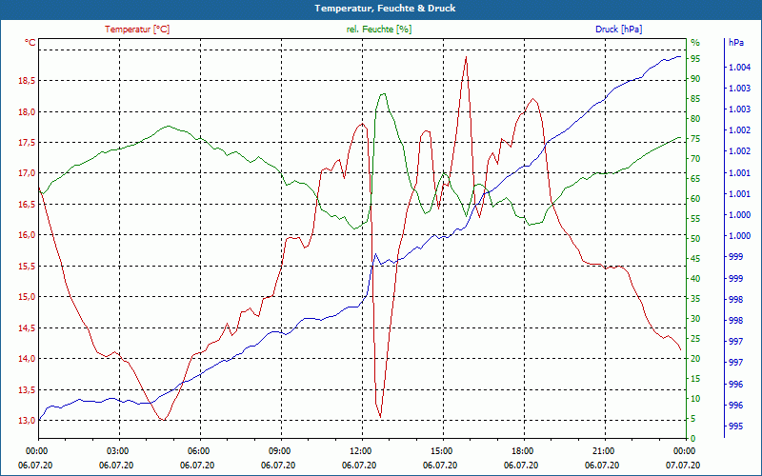This screenshot has height=476, width=762.
Task: Select the blue 'Druck [hPa]' legend label
Action: (x=618, y=30)
